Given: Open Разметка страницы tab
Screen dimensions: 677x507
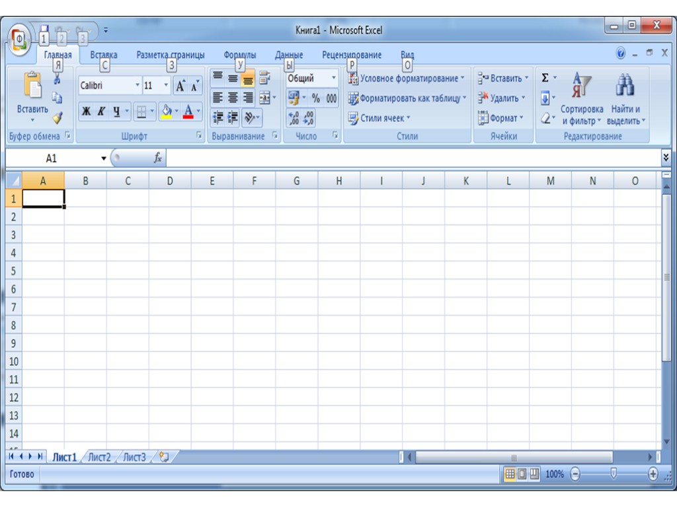Looking at the screenshot, I should (171, 55).
